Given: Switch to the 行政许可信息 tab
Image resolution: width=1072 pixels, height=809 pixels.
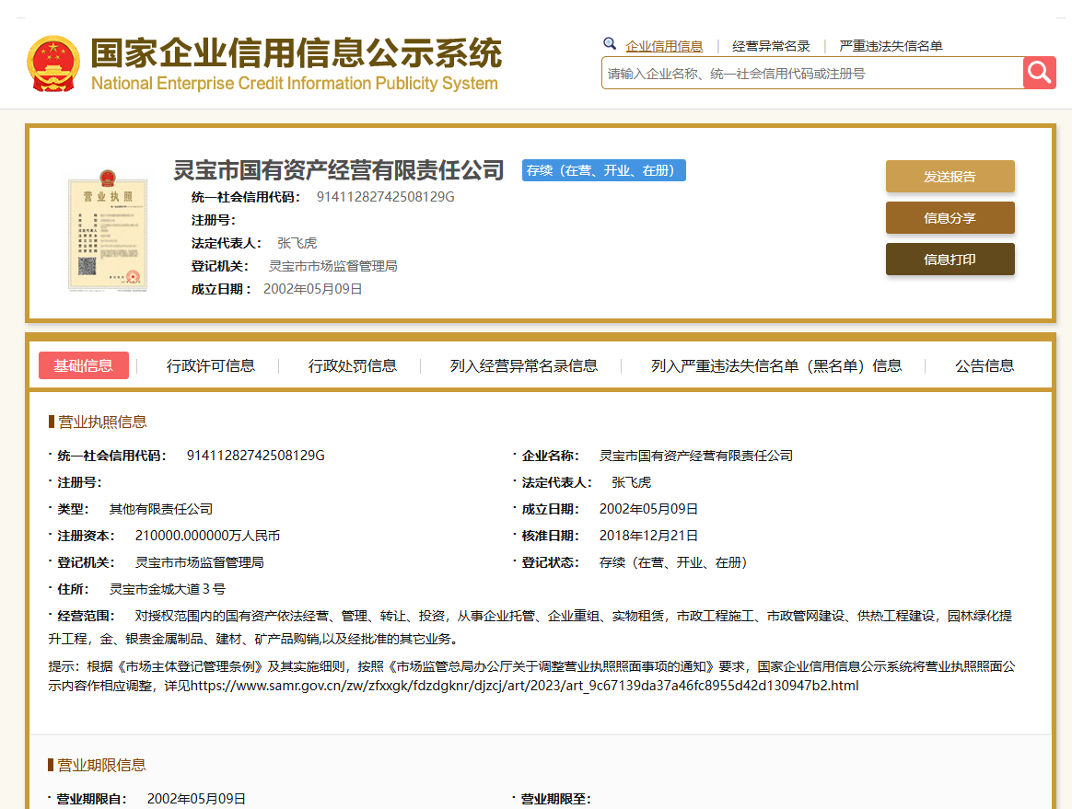Looking at the screenshot, I should coord(211,365).
